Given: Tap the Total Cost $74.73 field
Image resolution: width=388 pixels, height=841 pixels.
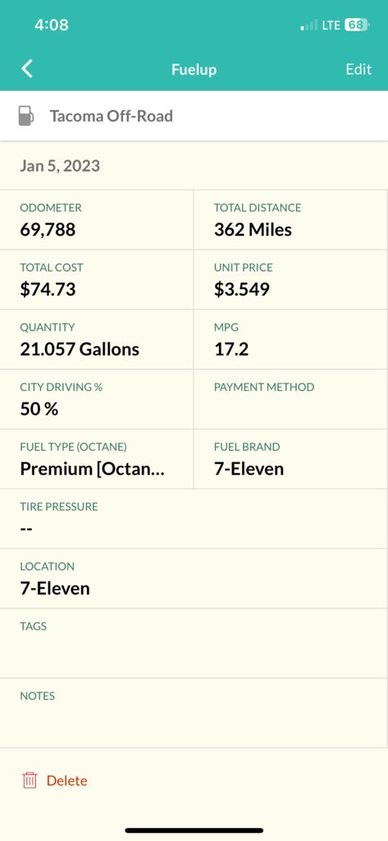Looking at the screenshot, I should tap(97, 279).
